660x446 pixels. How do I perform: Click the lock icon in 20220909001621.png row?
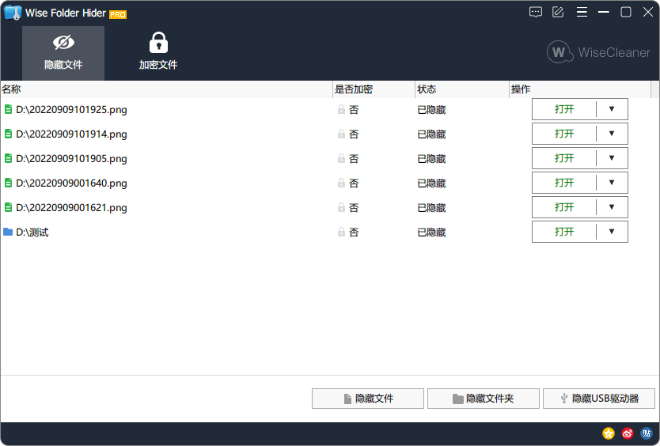pos(341,207)
